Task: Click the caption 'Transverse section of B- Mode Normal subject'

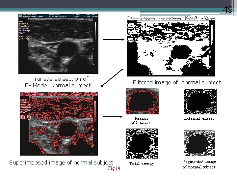Action: tap(58, 82)
